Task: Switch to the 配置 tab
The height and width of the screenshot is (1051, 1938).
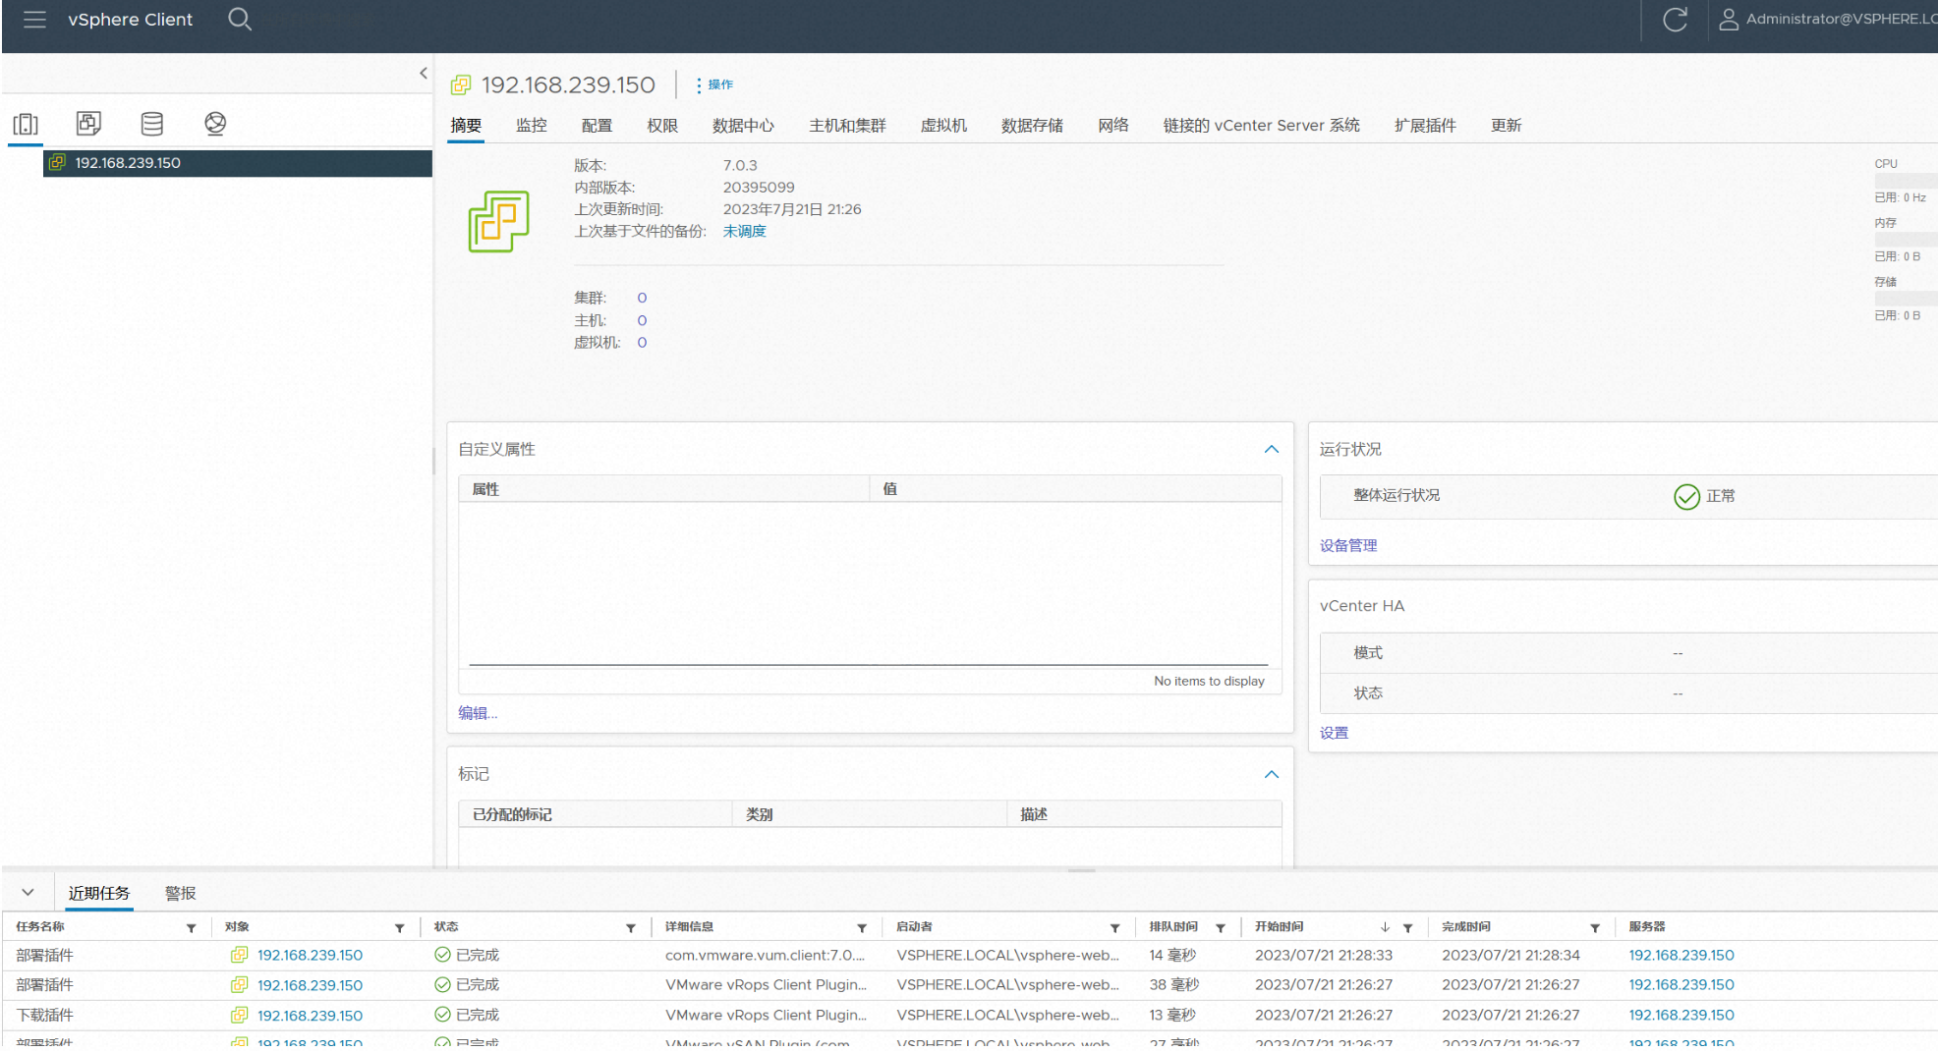Action: click(x=597, y=125)
